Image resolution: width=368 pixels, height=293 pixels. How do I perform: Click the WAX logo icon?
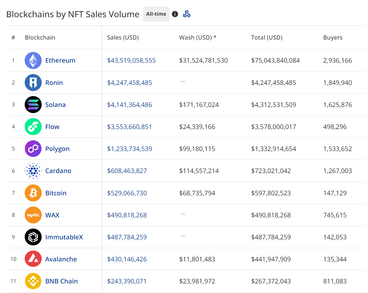33,215
